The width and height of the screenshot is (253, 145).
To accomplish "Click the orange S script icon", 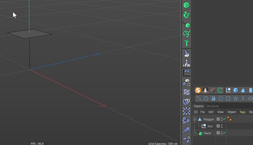I will (198, 90).
